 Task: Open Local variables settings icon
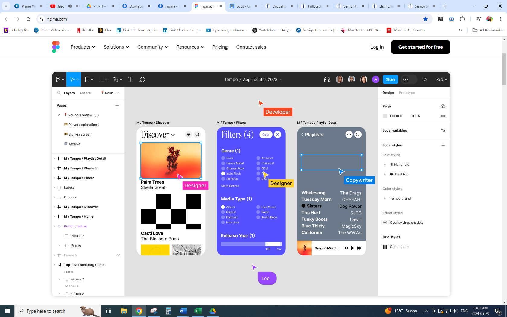click(x=443, y=130)
